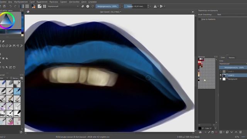Select the Freehand path tool in the toolbox

(x=18, y=46)
